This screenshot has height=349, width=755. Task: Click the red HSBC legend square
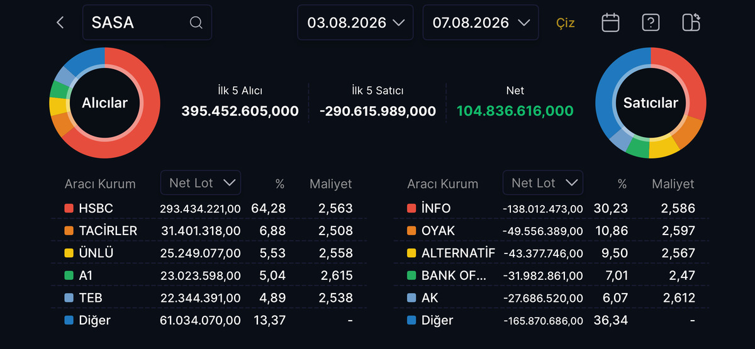[69, 208]
